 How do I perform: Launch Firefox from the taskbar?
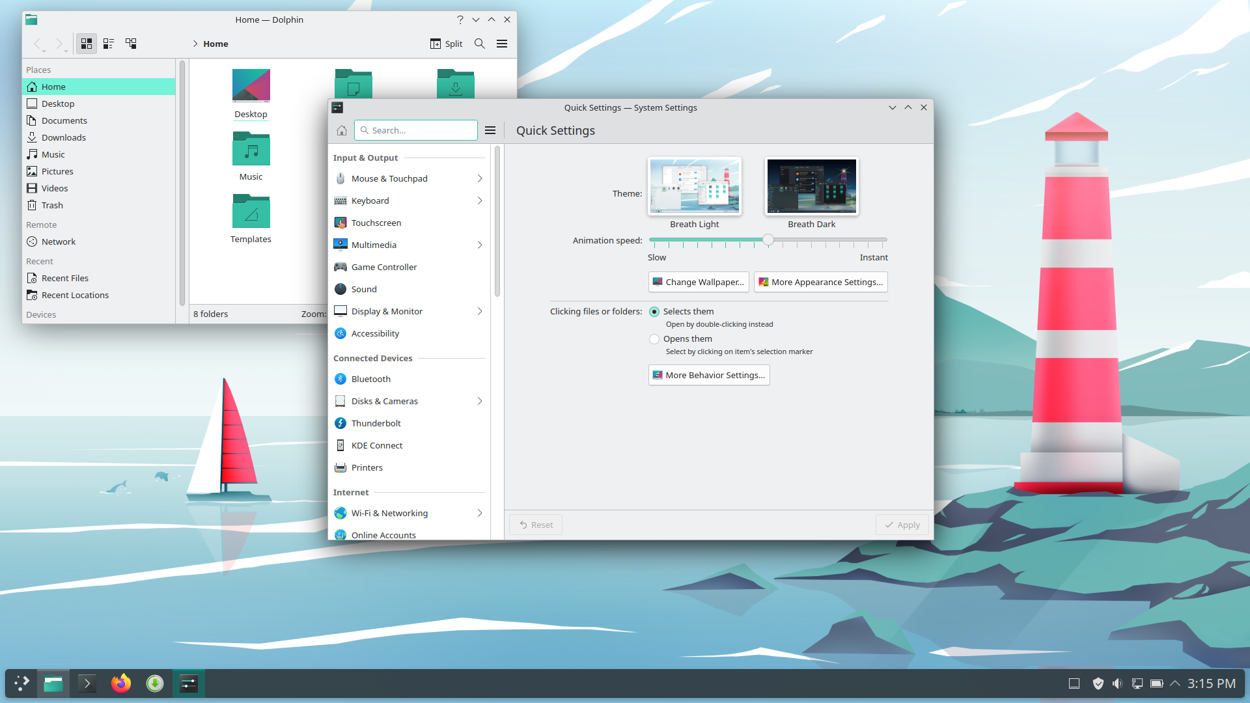coord(121,683)
